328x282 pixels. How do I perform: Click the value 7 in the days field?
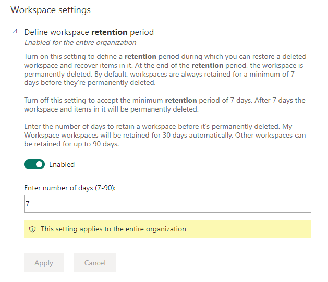point(28,204)
